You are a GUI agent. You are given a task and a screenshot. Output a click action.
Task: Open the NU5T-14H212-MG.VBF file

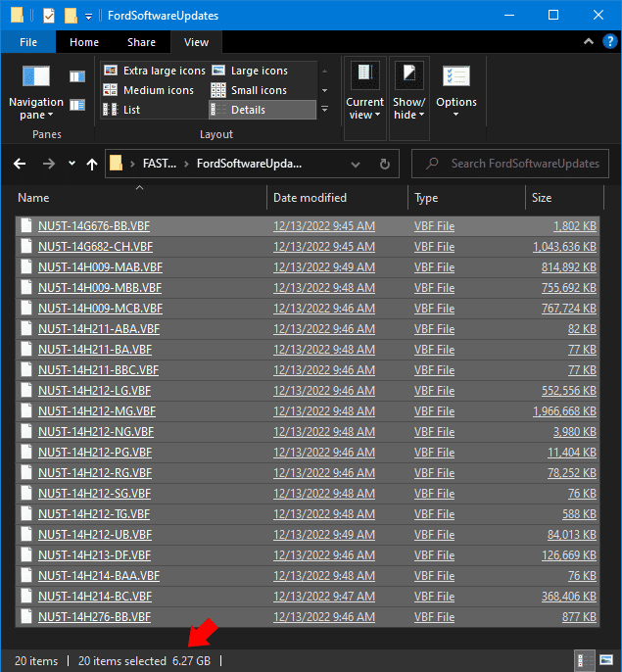[x=96, y=411]
